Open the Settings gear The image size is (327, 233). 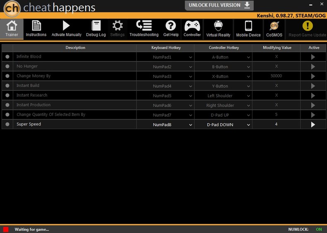pyautogui.click(x=118, y=29)
